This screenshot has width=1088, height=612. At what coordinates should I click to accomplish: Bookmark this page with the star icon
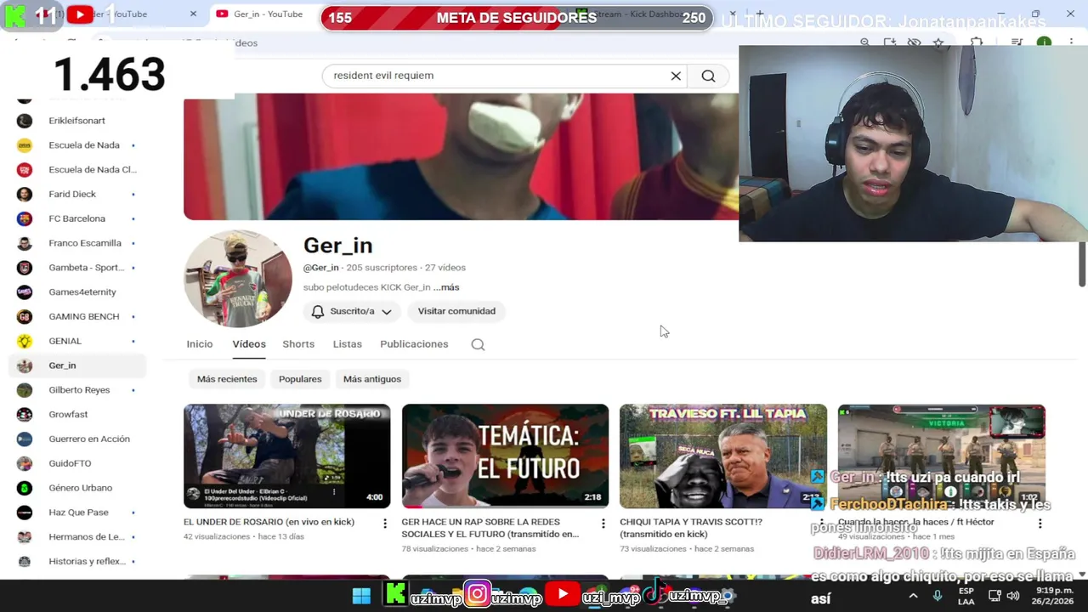click(x=938, y=42)
